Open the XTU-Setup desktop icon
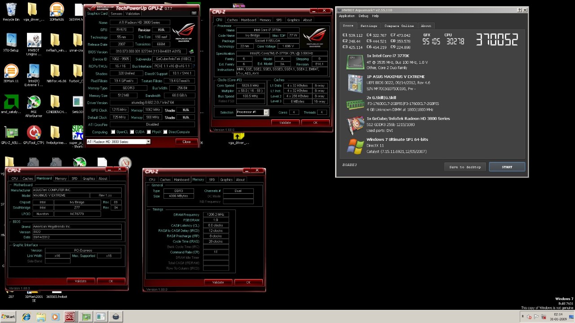Viewport: 575px width, 323px height. [x=11, y=43]
